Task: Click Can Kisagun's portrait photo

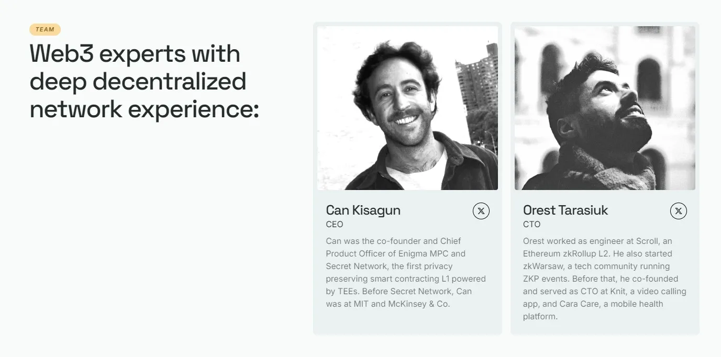Action: coord(407,108)
